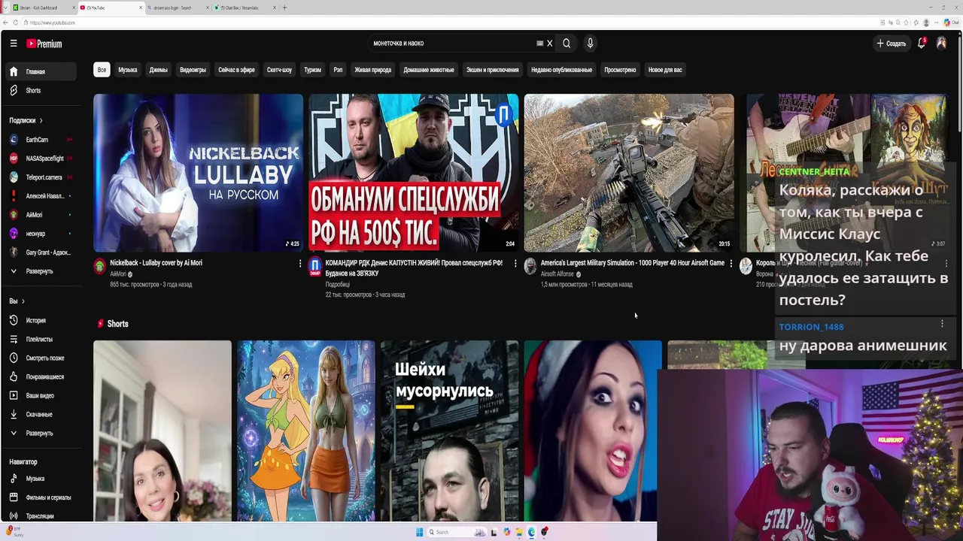Select the Домашние животные chip
Screen dimensions: 963x541
(429, 70)
